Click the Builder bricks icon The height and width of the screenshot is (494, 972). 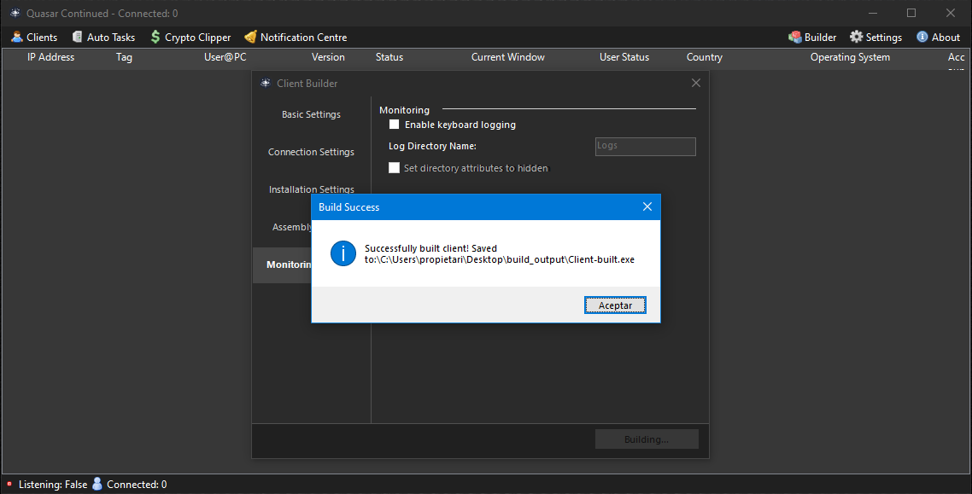[794, 38]
